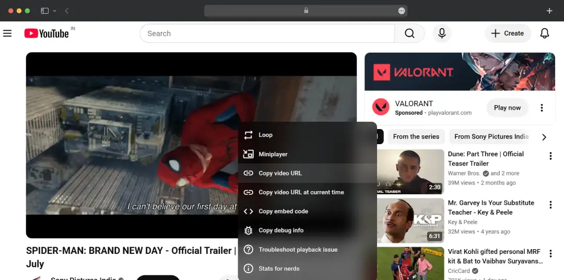Start voice search with the microphone
This screenshot has width=564, height=280.
[x=442, y=33]
